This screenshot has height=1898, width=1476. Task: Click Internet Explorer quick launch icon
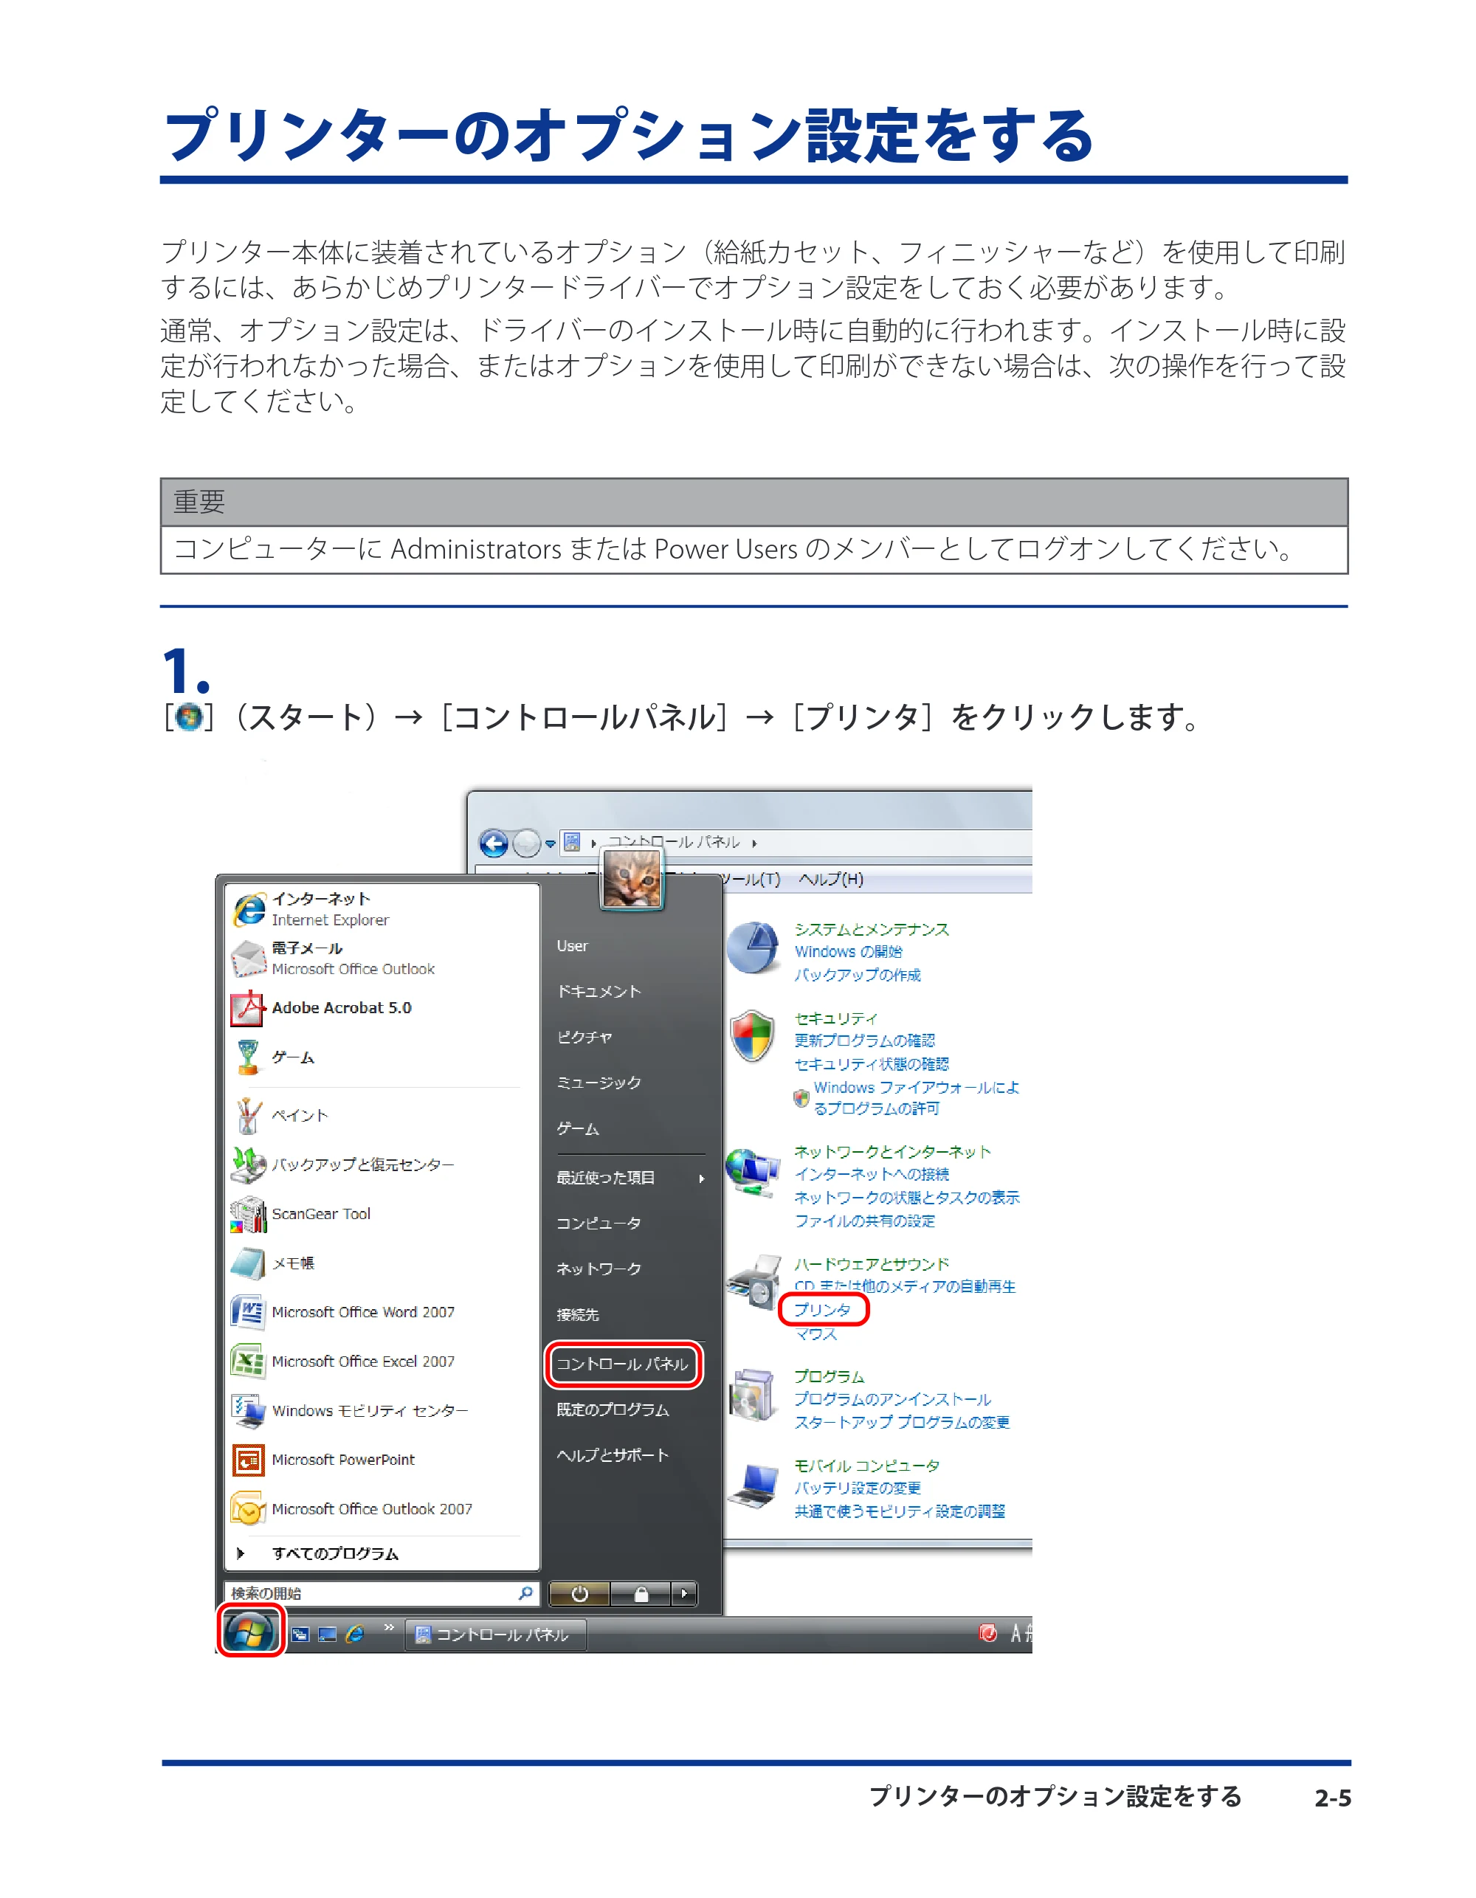tap(354, 1635)
